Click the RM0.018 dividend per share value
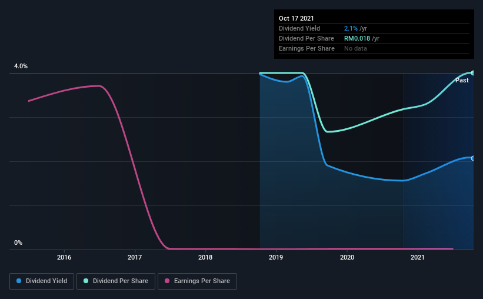The width and height of the screenshot is (483, 299). click(357, 38)
